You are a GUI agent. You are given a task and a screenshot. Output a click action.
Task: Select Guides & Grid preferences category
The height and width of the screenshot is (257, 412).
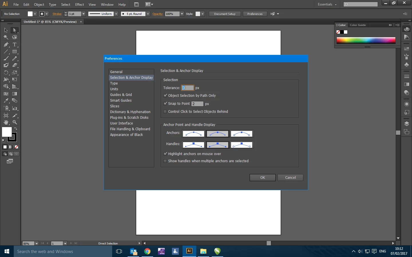pos(131,95)
